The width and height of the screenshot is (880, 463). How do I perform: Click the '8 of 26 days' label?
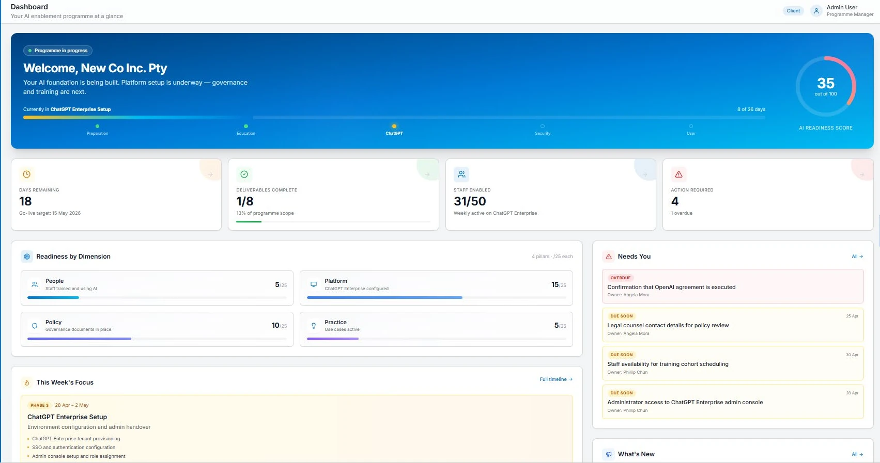coord(751,109)
